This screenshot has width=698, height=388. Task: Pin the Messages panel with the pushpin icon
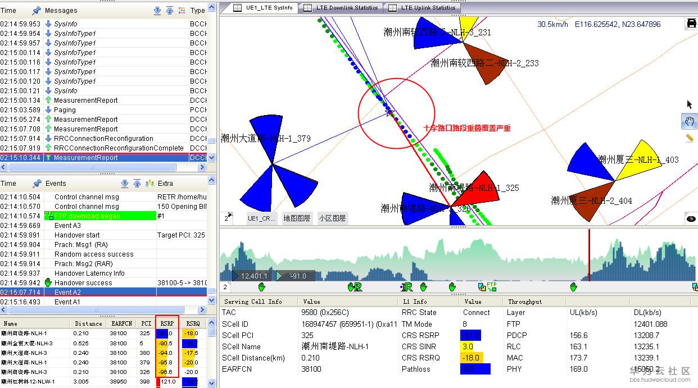37,10
